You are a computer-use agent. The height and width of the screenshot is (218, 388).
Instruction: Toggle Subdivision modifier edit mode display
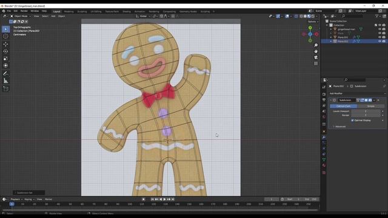tap(362, 100)
